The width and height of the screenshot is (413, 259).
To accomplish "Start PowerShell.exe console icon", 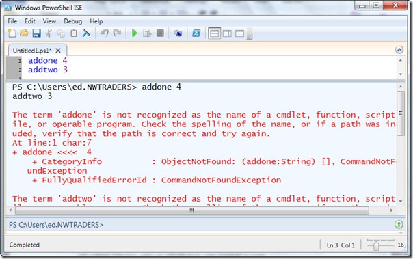I will 196,33.
